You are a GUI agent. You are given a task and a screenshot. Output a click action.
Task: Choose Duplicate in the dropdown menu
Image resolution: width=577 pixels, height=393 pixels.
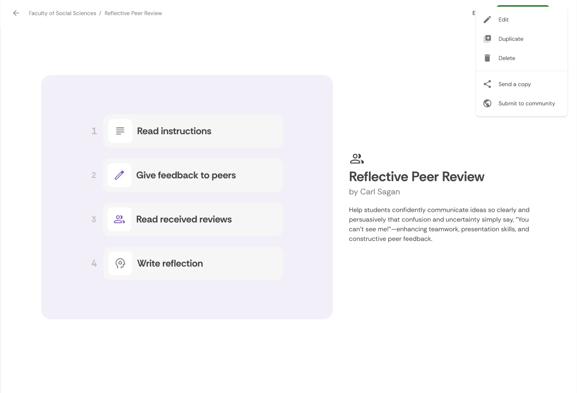[511, 39]
